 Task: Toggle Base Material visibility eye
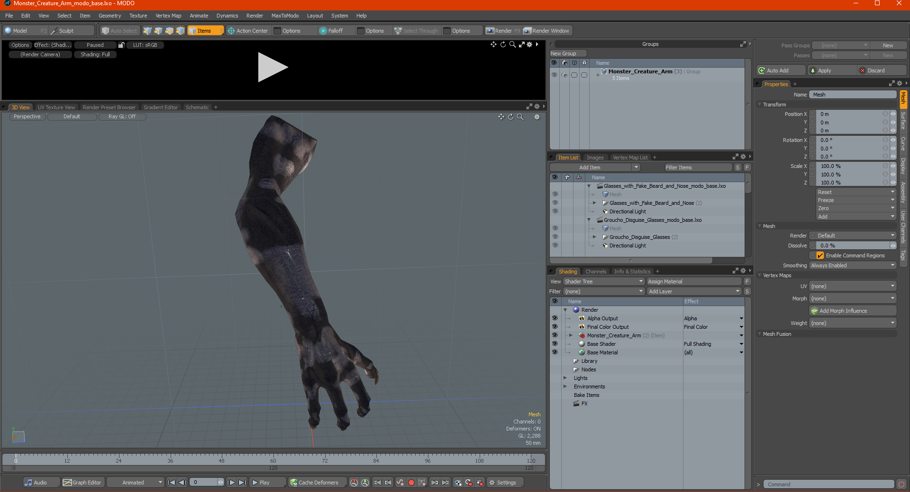(555, 352)
